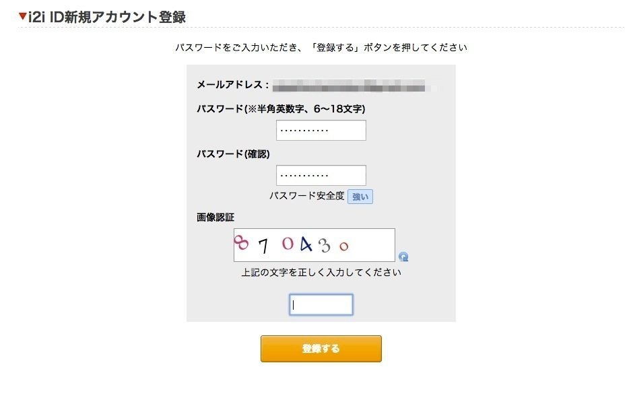Click the パスワード(※半角英数字、6〜18文字) label
Viewport: 631px width, 404px height.
[281, 108]
